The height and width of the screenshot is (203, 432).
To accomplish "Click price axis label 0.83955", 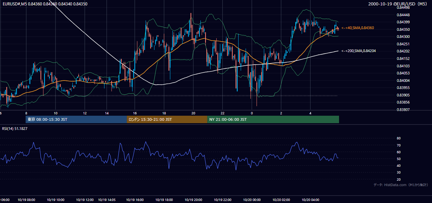I will tap(403, 88).
